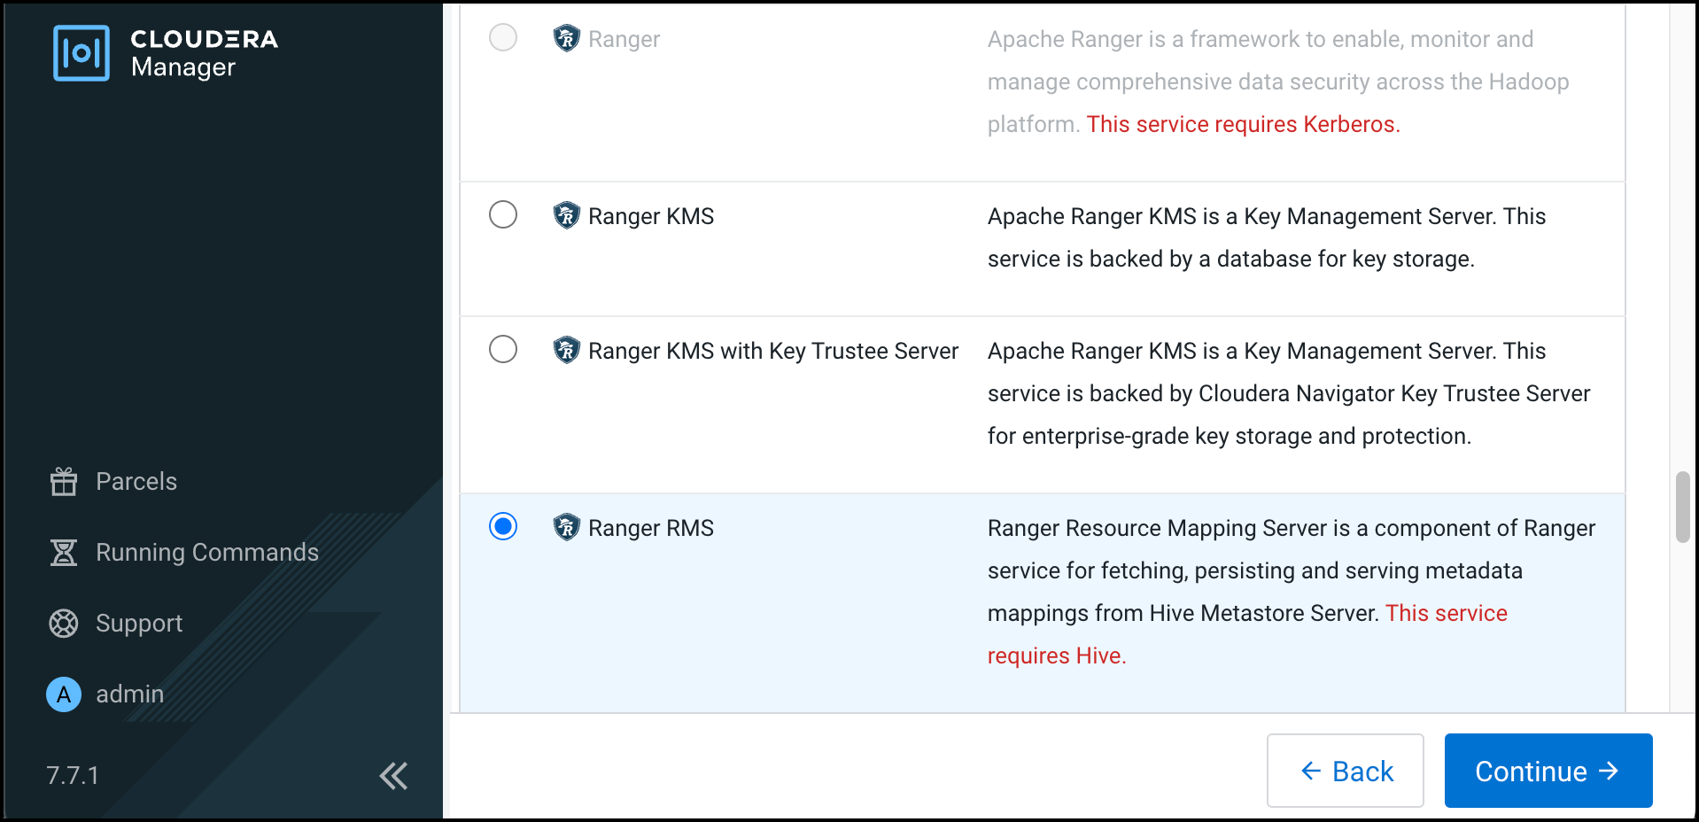Image resolution: width=1699 pixels, height=822 pixels.
Task: Click the Running Commands hourglass icon
Action: click(x=64, y=552)
